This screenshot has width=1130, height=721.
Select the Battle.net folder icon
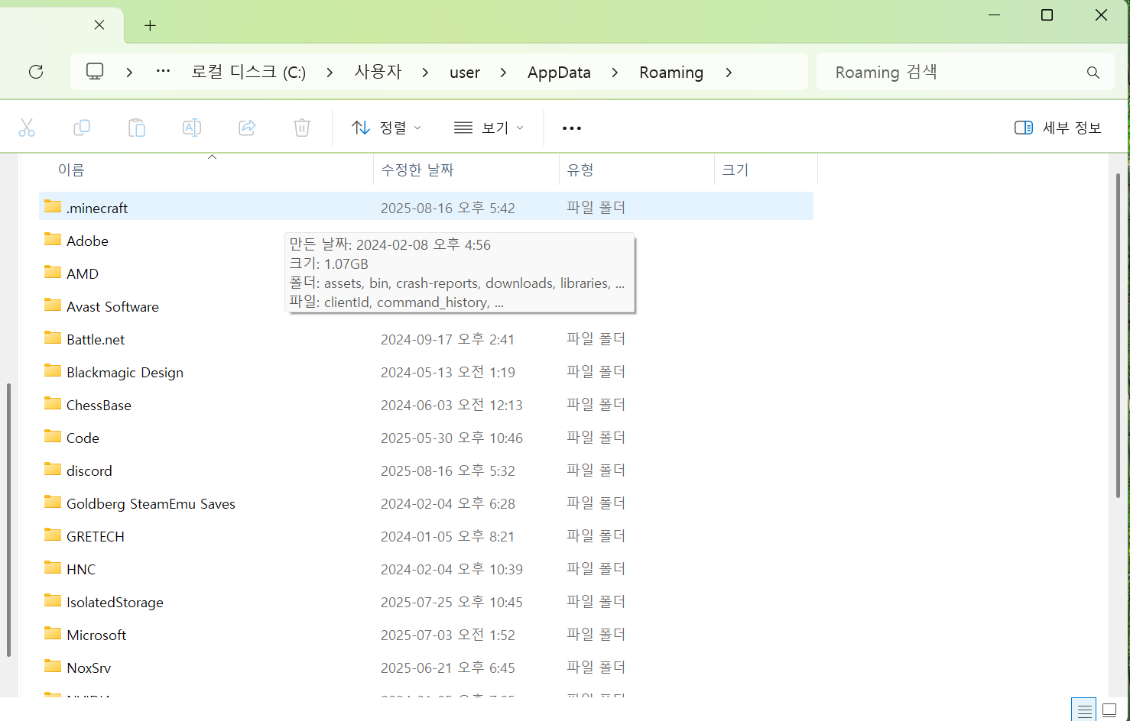(x=53, y=338)
